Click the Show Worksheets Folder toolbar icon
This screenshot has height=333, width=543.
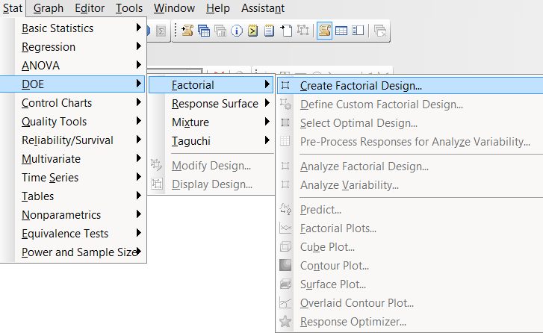204,31
